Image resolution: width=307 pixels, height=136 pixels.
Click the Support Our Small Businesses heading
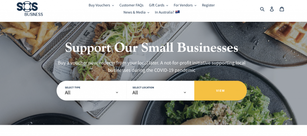[x=151, y=48]
